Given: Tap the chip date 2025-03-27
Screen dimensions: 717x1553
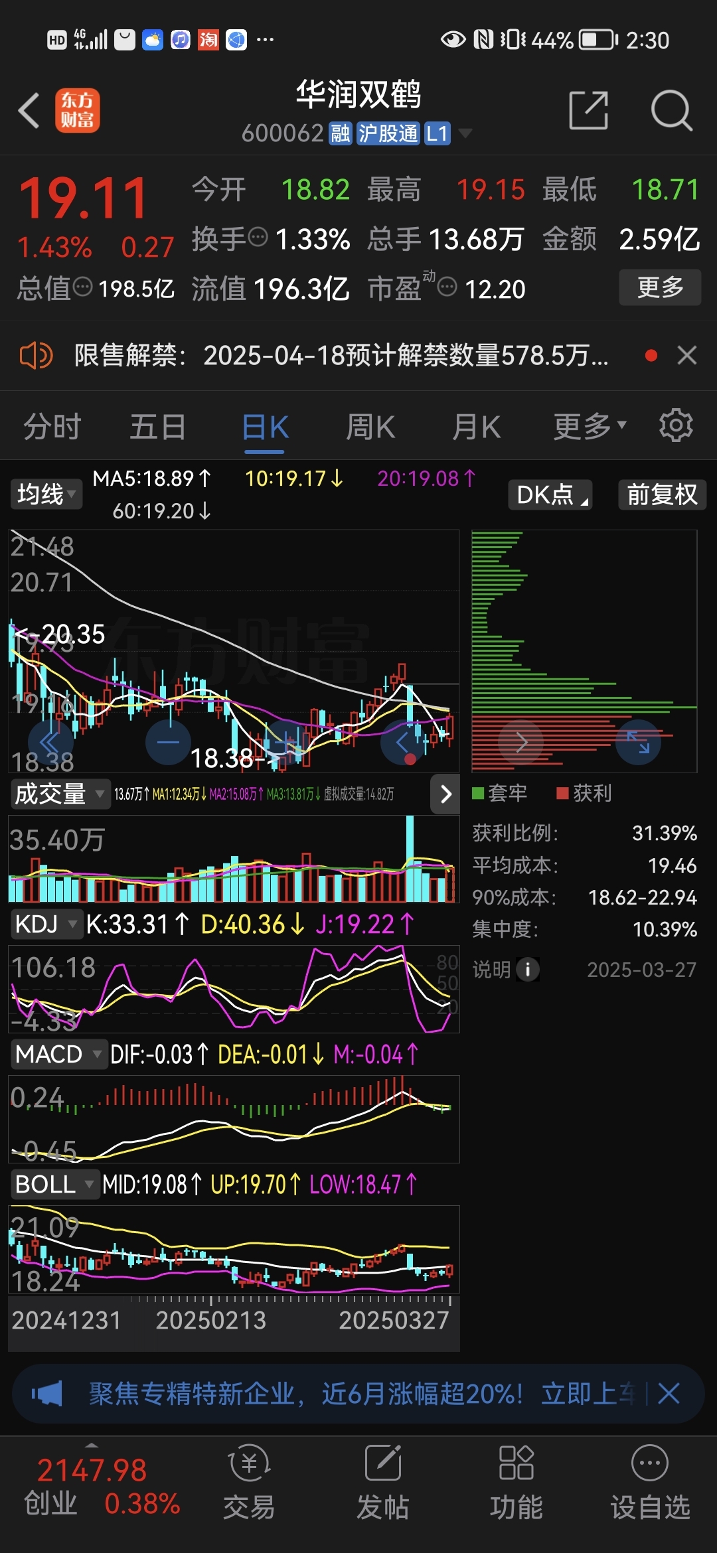Looking at the screenshot, I should pos(641,970).
